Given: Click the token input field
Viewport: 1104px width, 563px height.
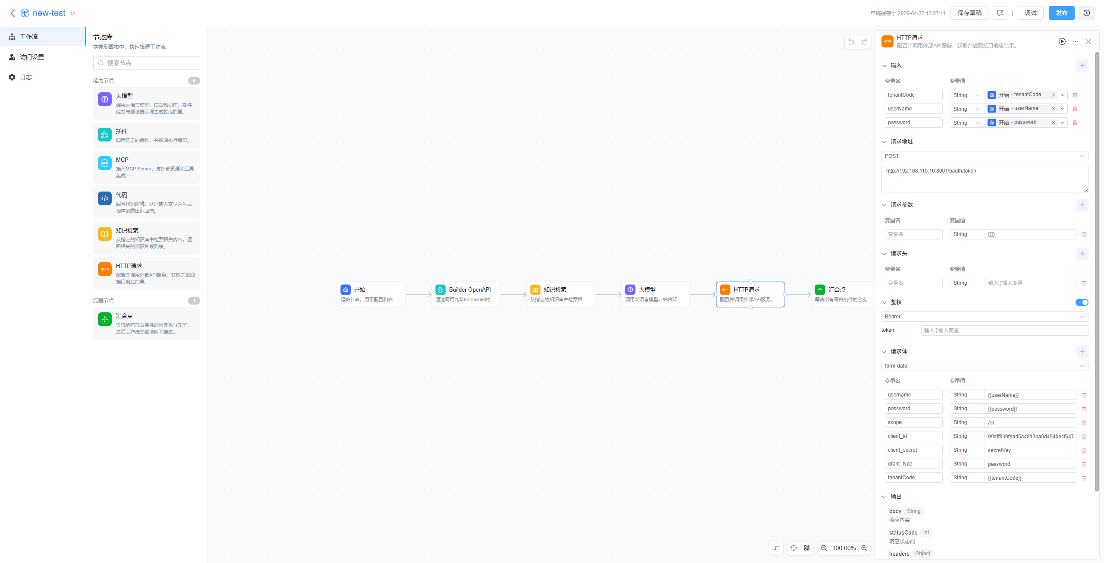Looking at the screenshot, I should (1004, 330).
